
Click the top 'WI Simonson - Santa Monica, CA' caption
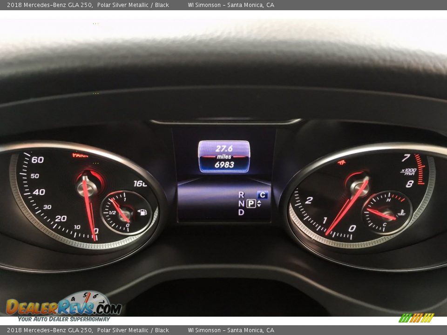tap(231, 5)
